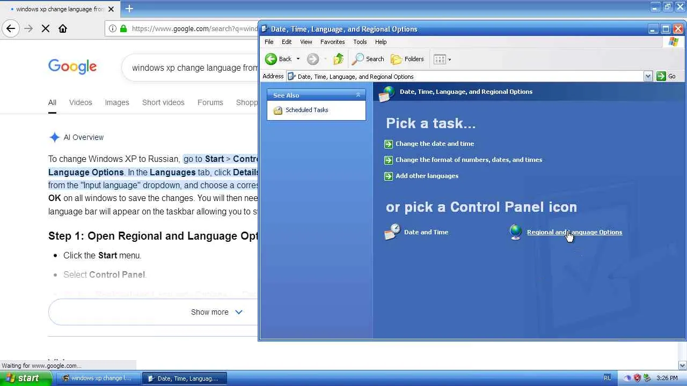The height and width of the screenshot is (386, 687).
Task: Select the All search results tab
Action: point(52,102)
